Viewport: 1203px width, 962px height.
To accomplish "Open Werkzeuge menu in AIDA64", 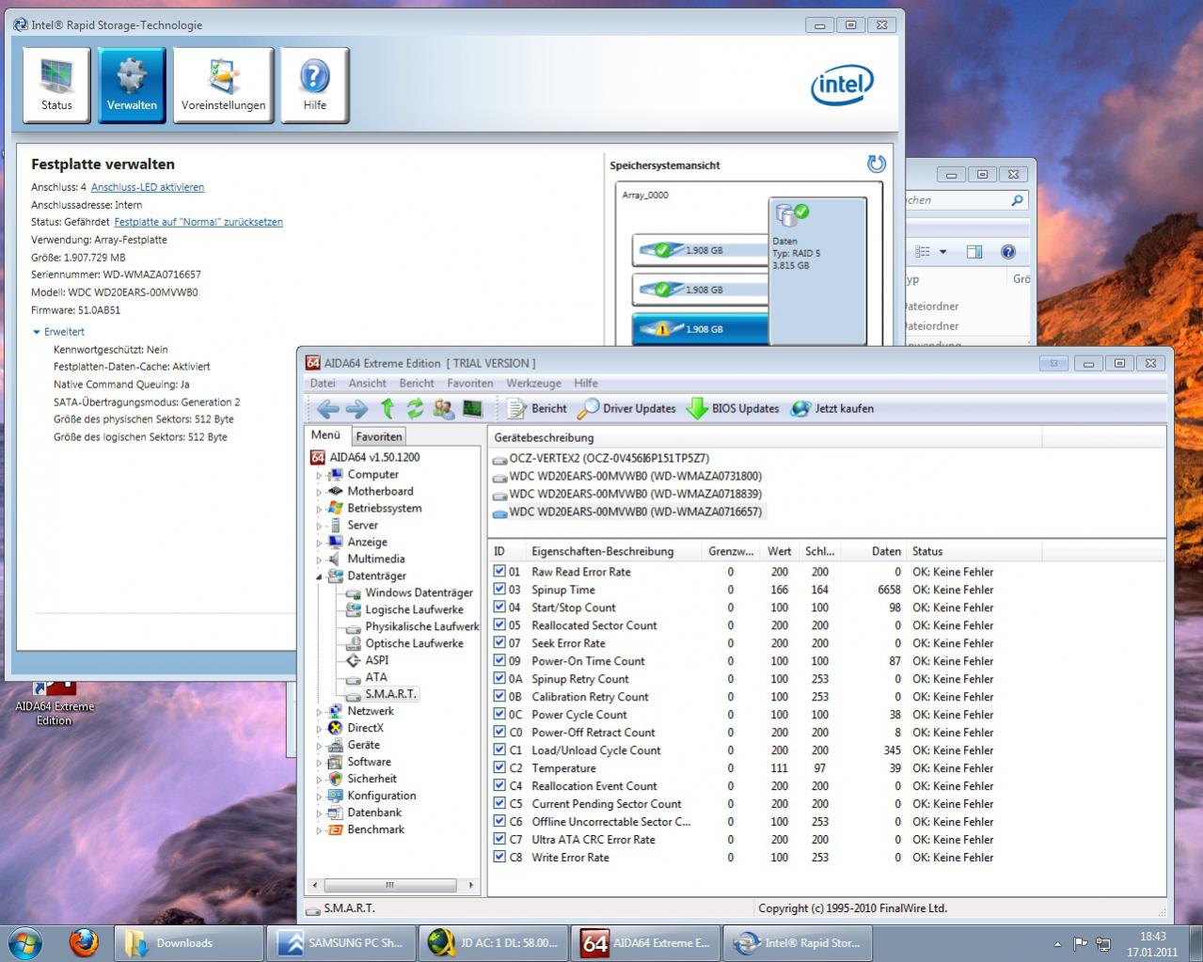I will (x=533, y=383).
